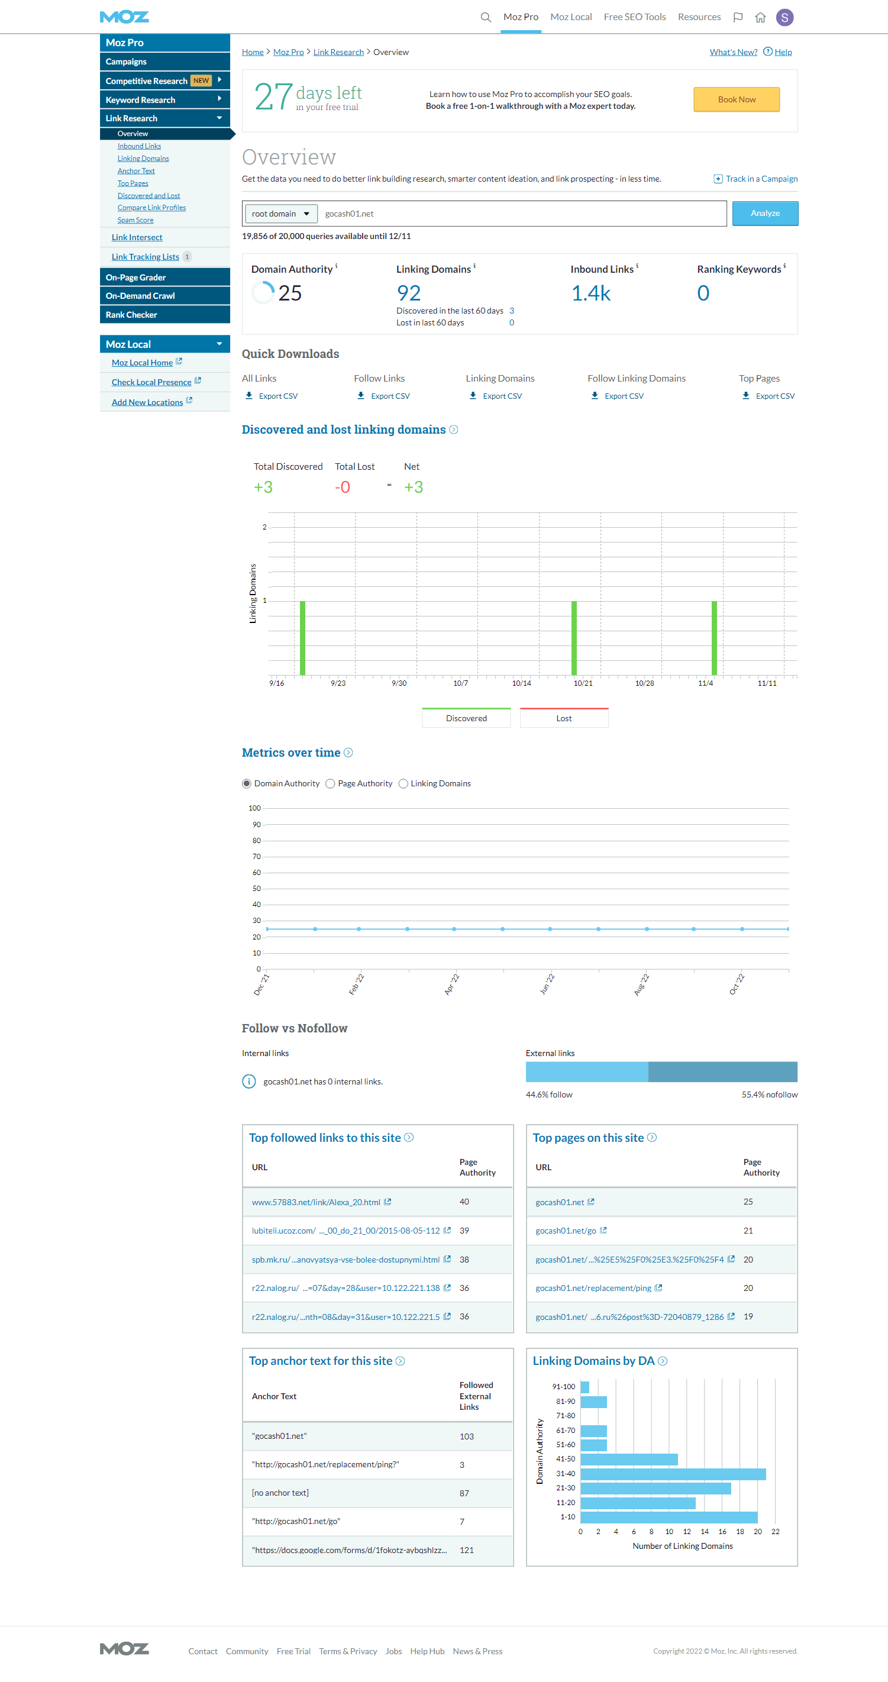
Task: Click Terms & Privacy footer link
Action: (348, 1651)
